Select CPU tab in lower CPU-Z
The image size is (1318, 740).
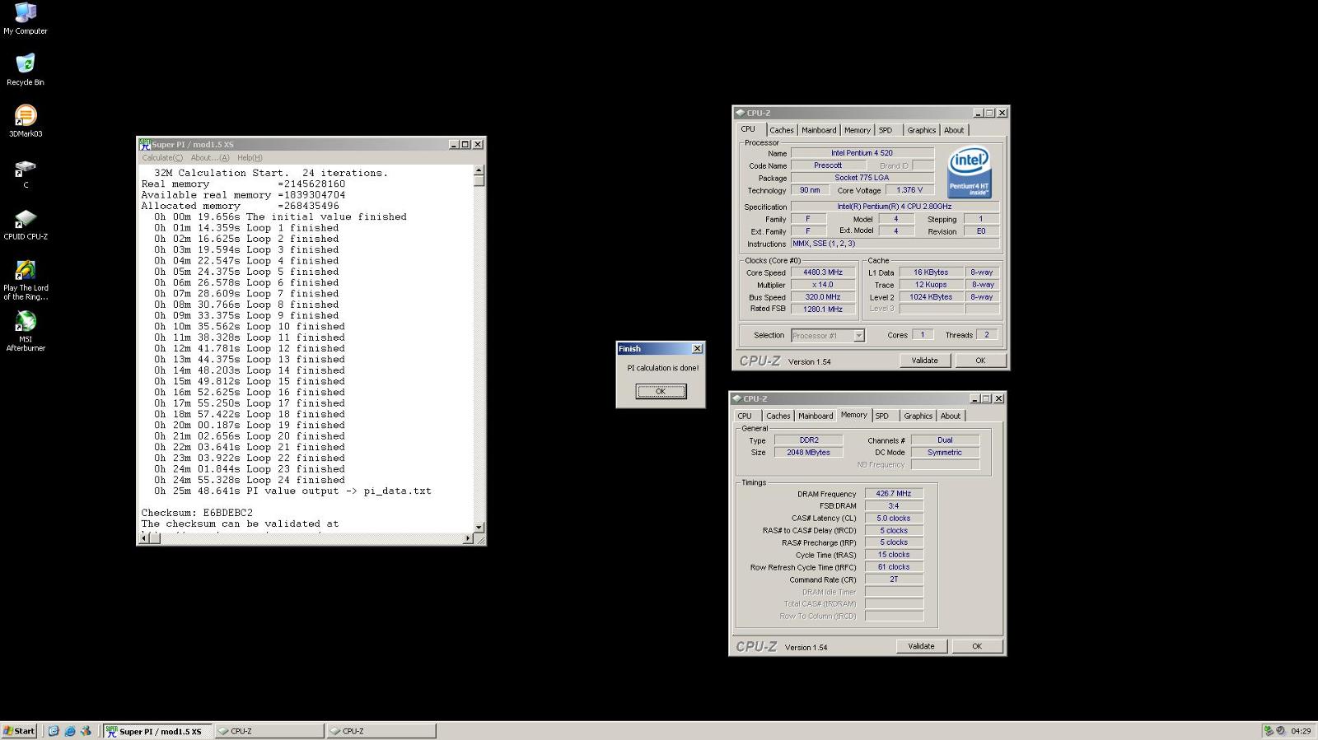pyautogui.click(x=745, y=416)
